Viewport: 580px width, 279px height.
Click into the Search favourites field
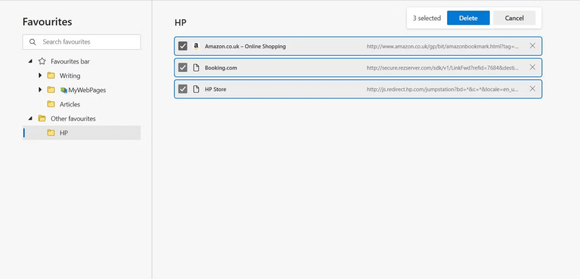[x=82, y=42]
